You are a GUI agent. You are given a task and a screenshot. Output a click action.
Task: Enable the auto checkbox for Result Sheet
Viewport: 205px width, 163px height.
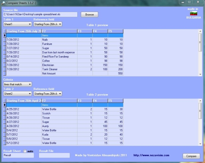coord(25,151)
